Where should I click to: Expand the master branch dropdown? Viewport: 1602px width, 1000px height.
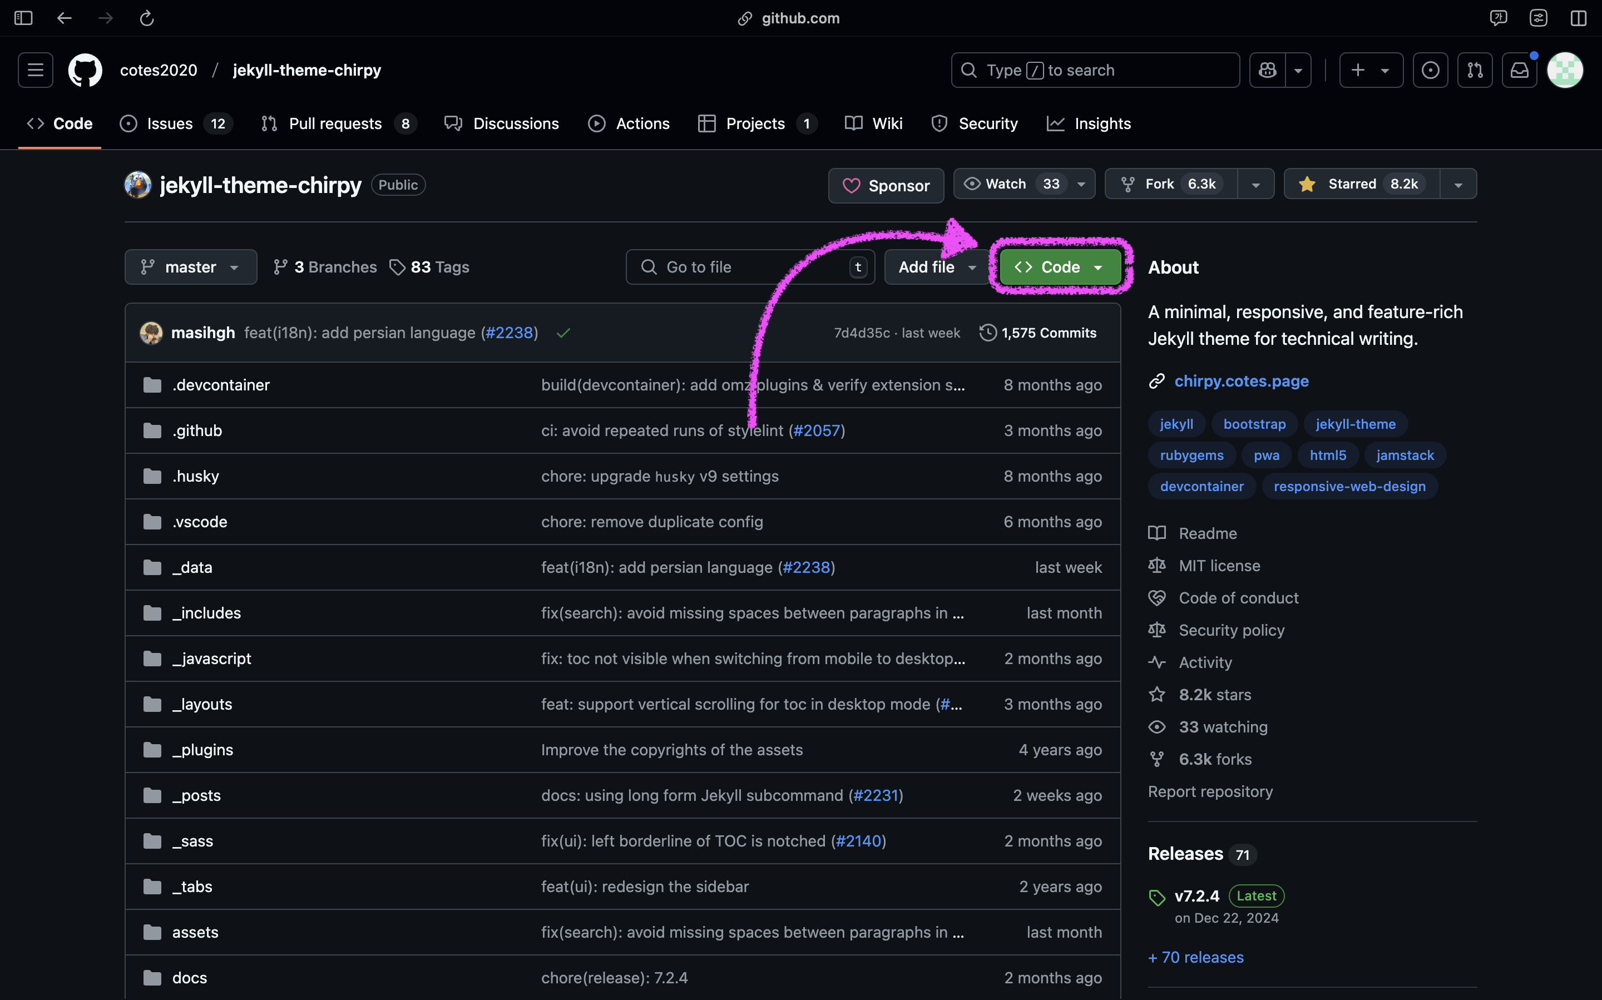point(190,267)
